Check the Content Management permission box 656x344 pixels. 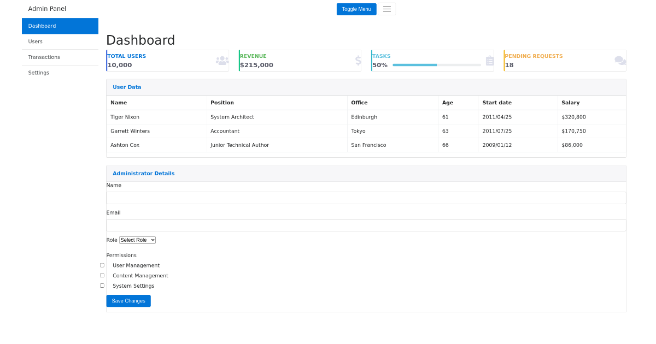pyautogui.click(x=102, y=275)
